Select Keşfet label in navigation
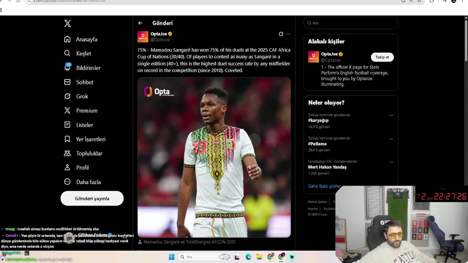The image size is (468, 263). point(84,54)
